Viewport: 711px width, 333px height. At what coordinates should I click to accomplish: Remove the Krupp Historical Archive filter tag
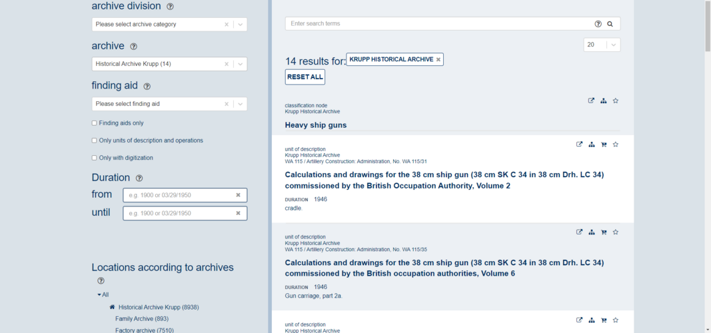[x=438, y=59]
